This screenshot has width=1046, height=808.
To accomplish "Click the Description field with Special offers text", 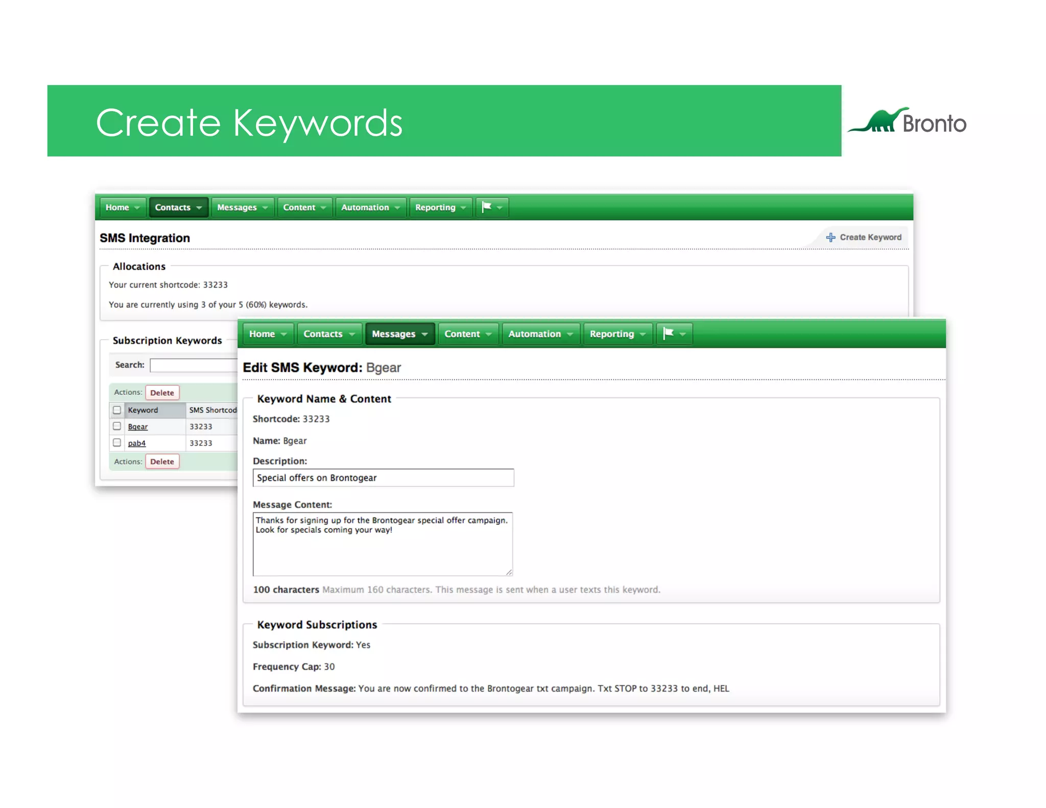I will click(x=383, y=478).
